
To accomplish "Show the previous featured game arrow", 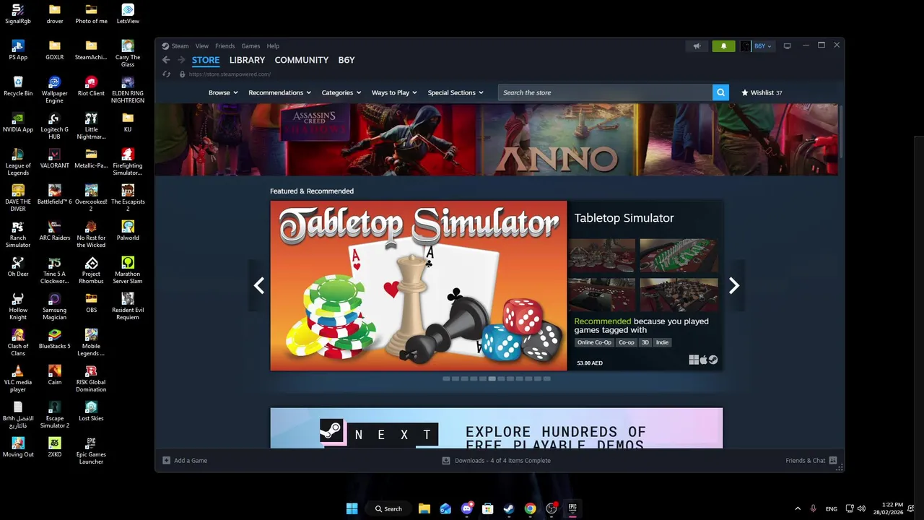I will 259,286.
